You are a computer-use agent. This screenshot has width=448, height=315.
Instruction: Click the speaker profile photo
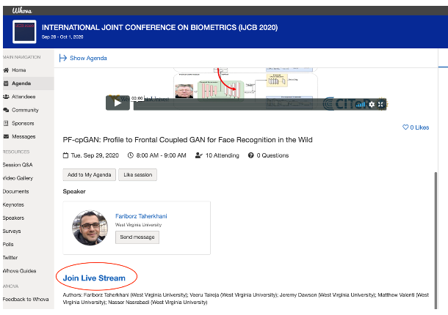click(x=90, y=228)
